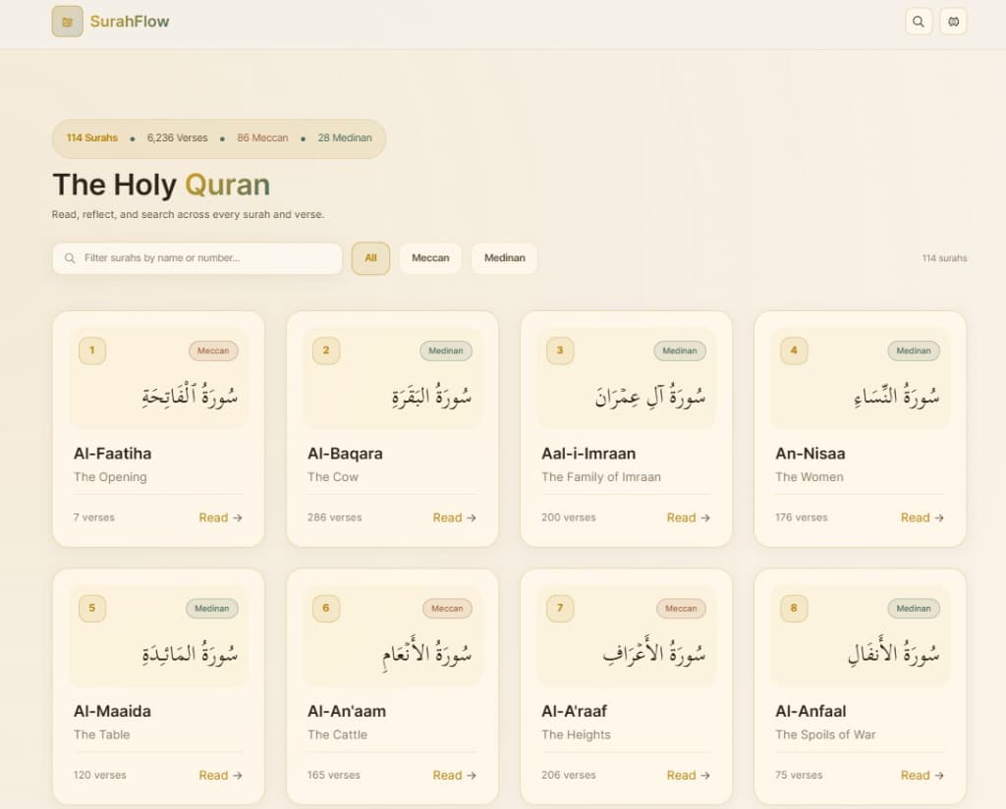Click the search icon inside filter field
This screenshot has height=809, width=1006.
pyautogui.click(x=70, y=258)
